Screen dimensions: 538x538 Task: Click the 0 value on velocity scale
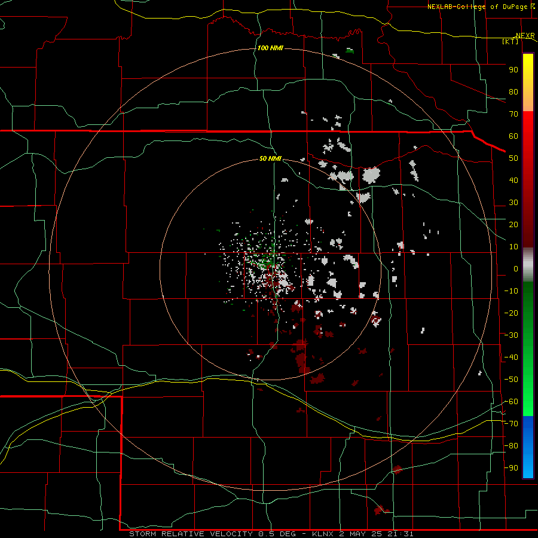click(x=516, y=269)
